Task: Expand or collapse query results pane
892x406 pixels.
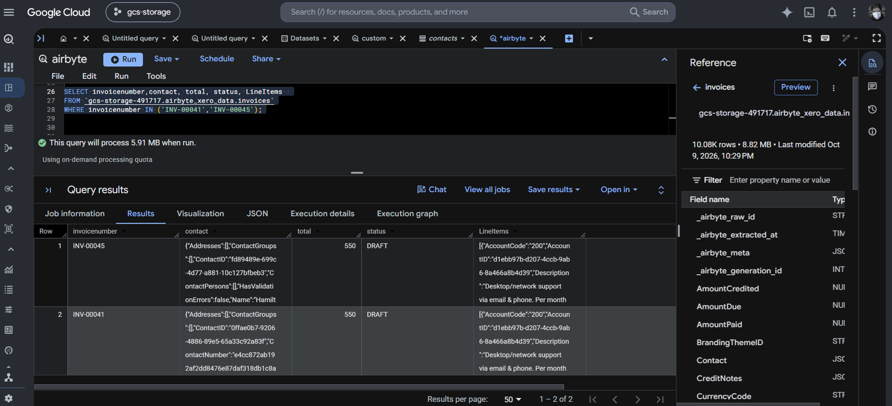Action: click(661, 190)
